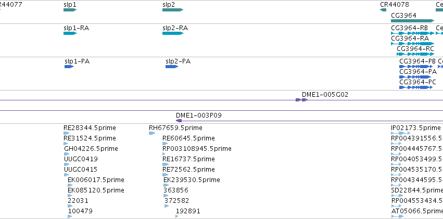443x219 pixels.
Task: Click the RP004535170 EST glyph
Action: [x=396, y=175]
